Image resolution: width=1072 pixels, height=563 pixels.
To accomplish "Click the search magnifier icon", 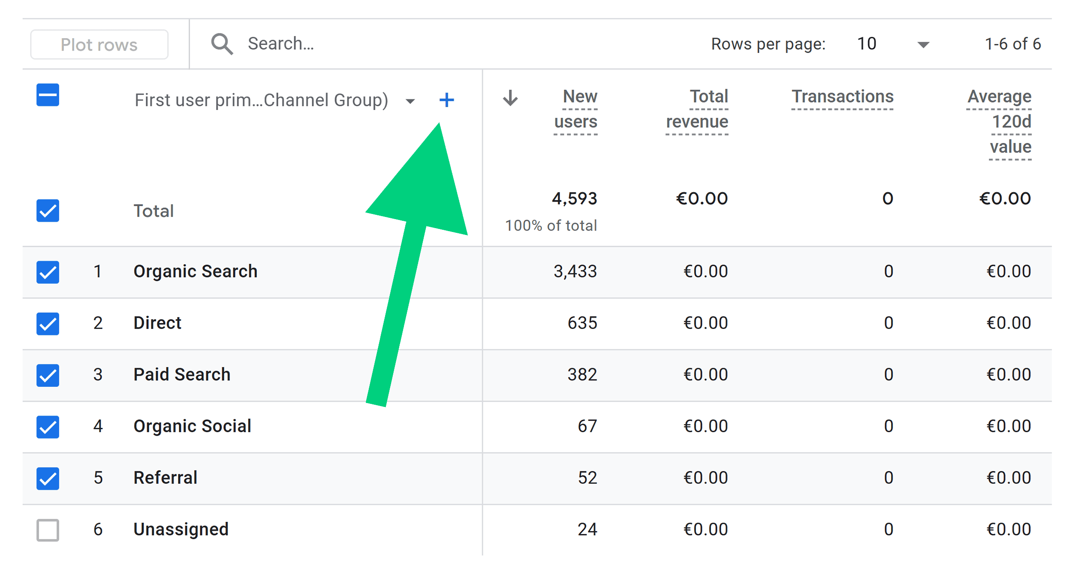I will point(221,43).
